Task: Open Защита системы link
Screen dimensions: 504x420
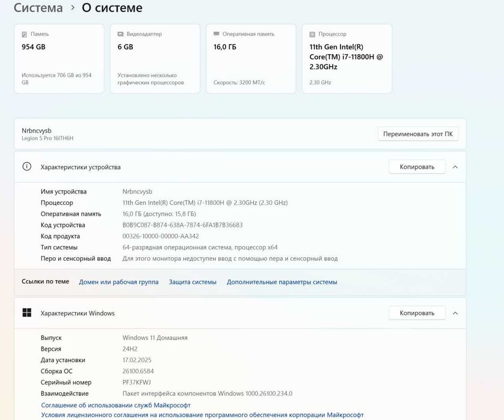Action: [192, 282]
